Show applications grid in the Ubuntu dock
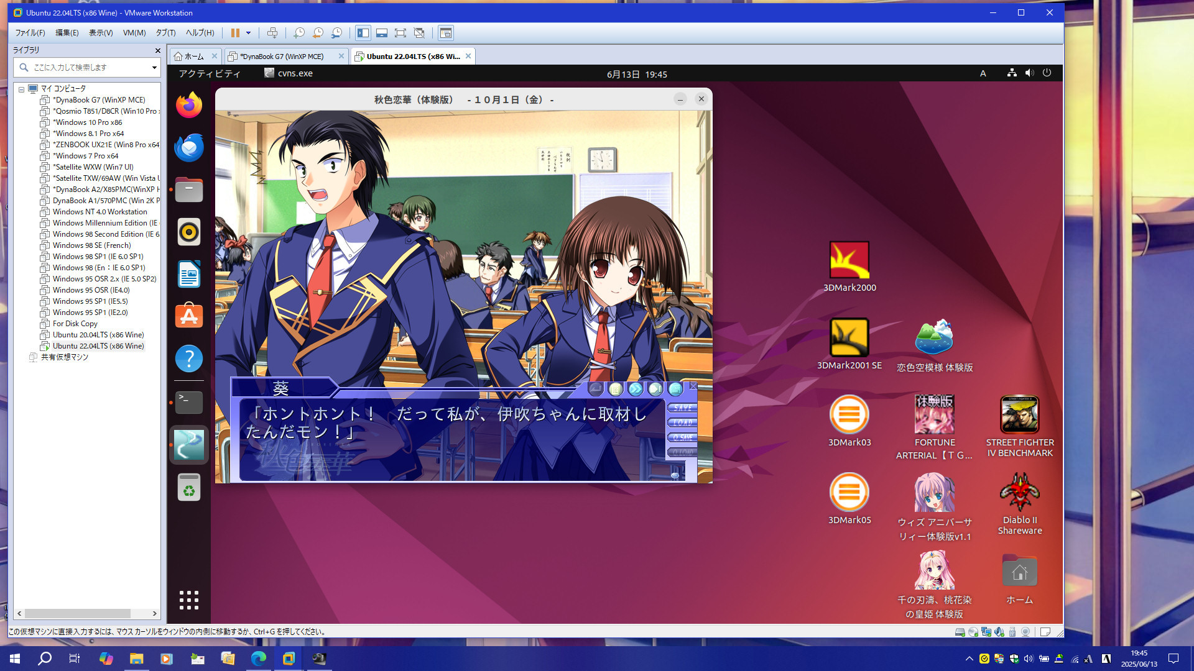The image size is (1194, 671). pos(189,600)
